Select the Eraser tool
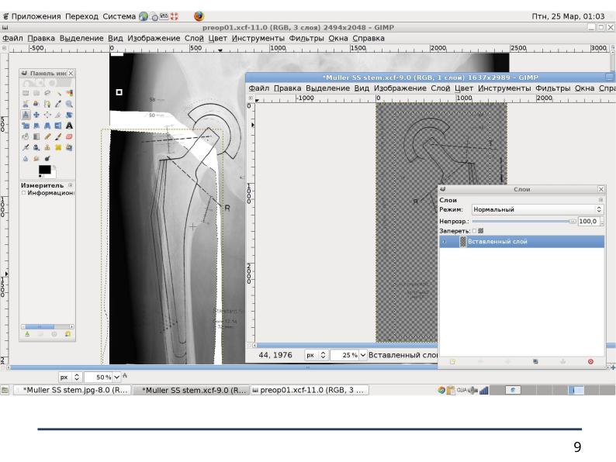This screenshot has height=462, width=616. click(x=69, y=136)
